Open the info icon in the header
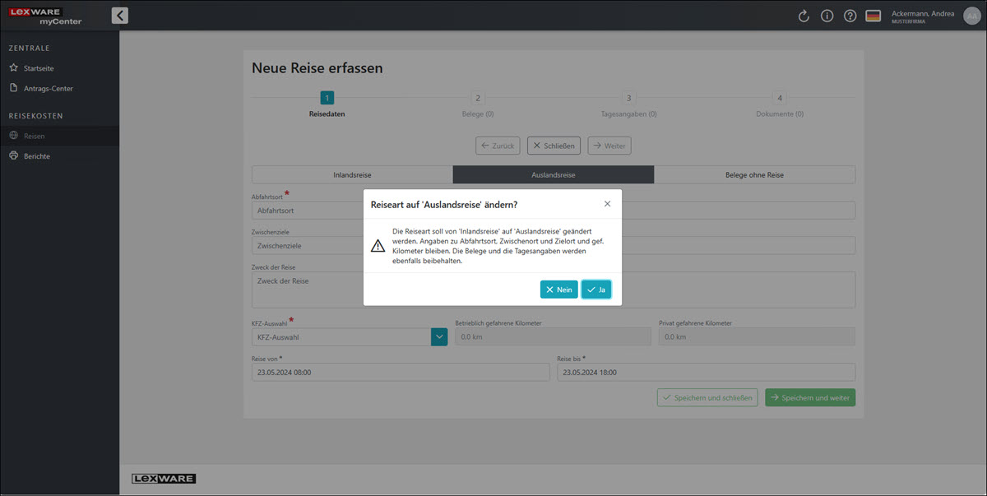This screenshot has width=987, height=496. point(827,16)
